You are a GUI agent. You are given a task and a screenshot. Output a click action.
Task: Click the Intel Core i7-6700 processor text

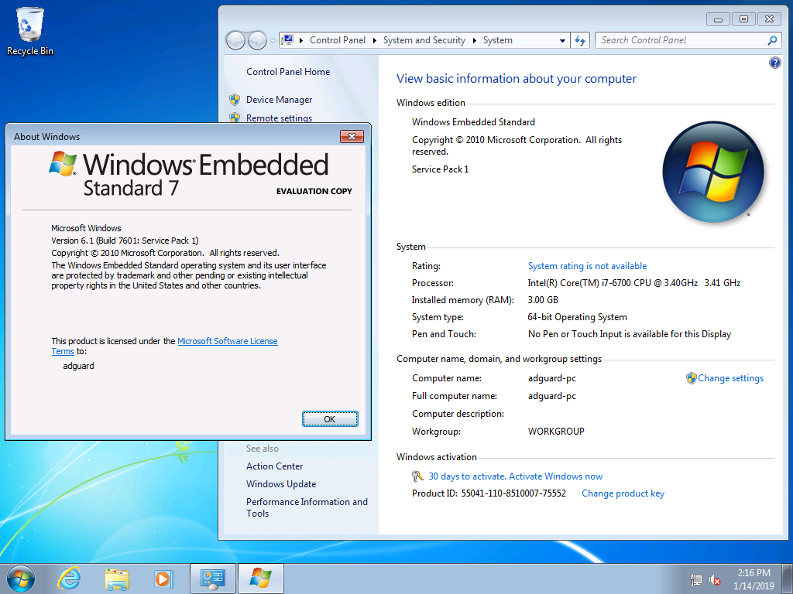[x=633, y=283]
